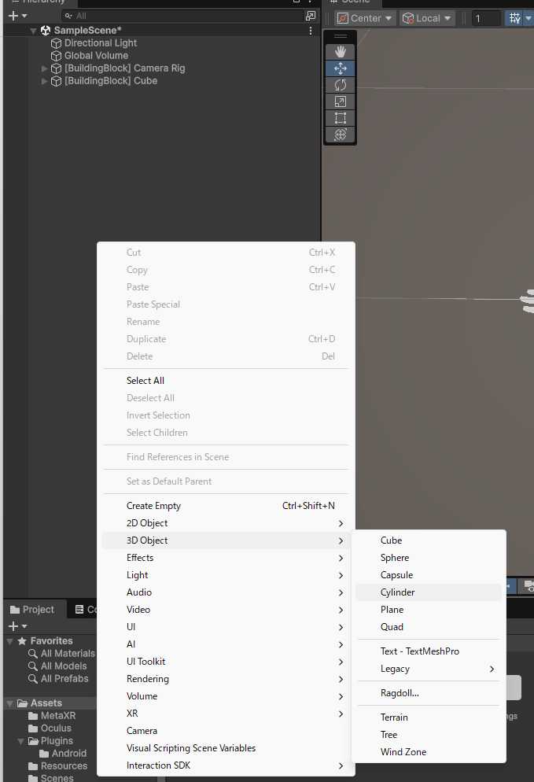Open the XR submenu
The height and width of the screenshot is (782, 534).
(x=226, y=714)
